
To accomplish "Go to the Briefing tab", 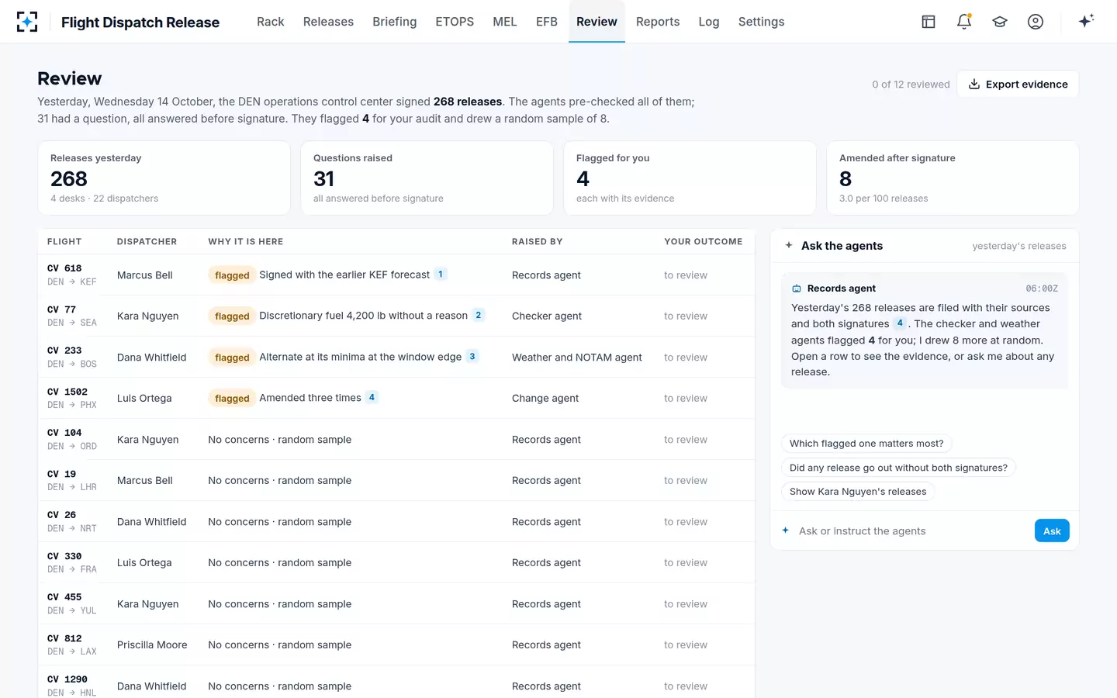I will 394,22.
